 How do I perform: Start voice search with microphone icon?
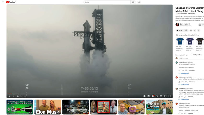(139, 2)
